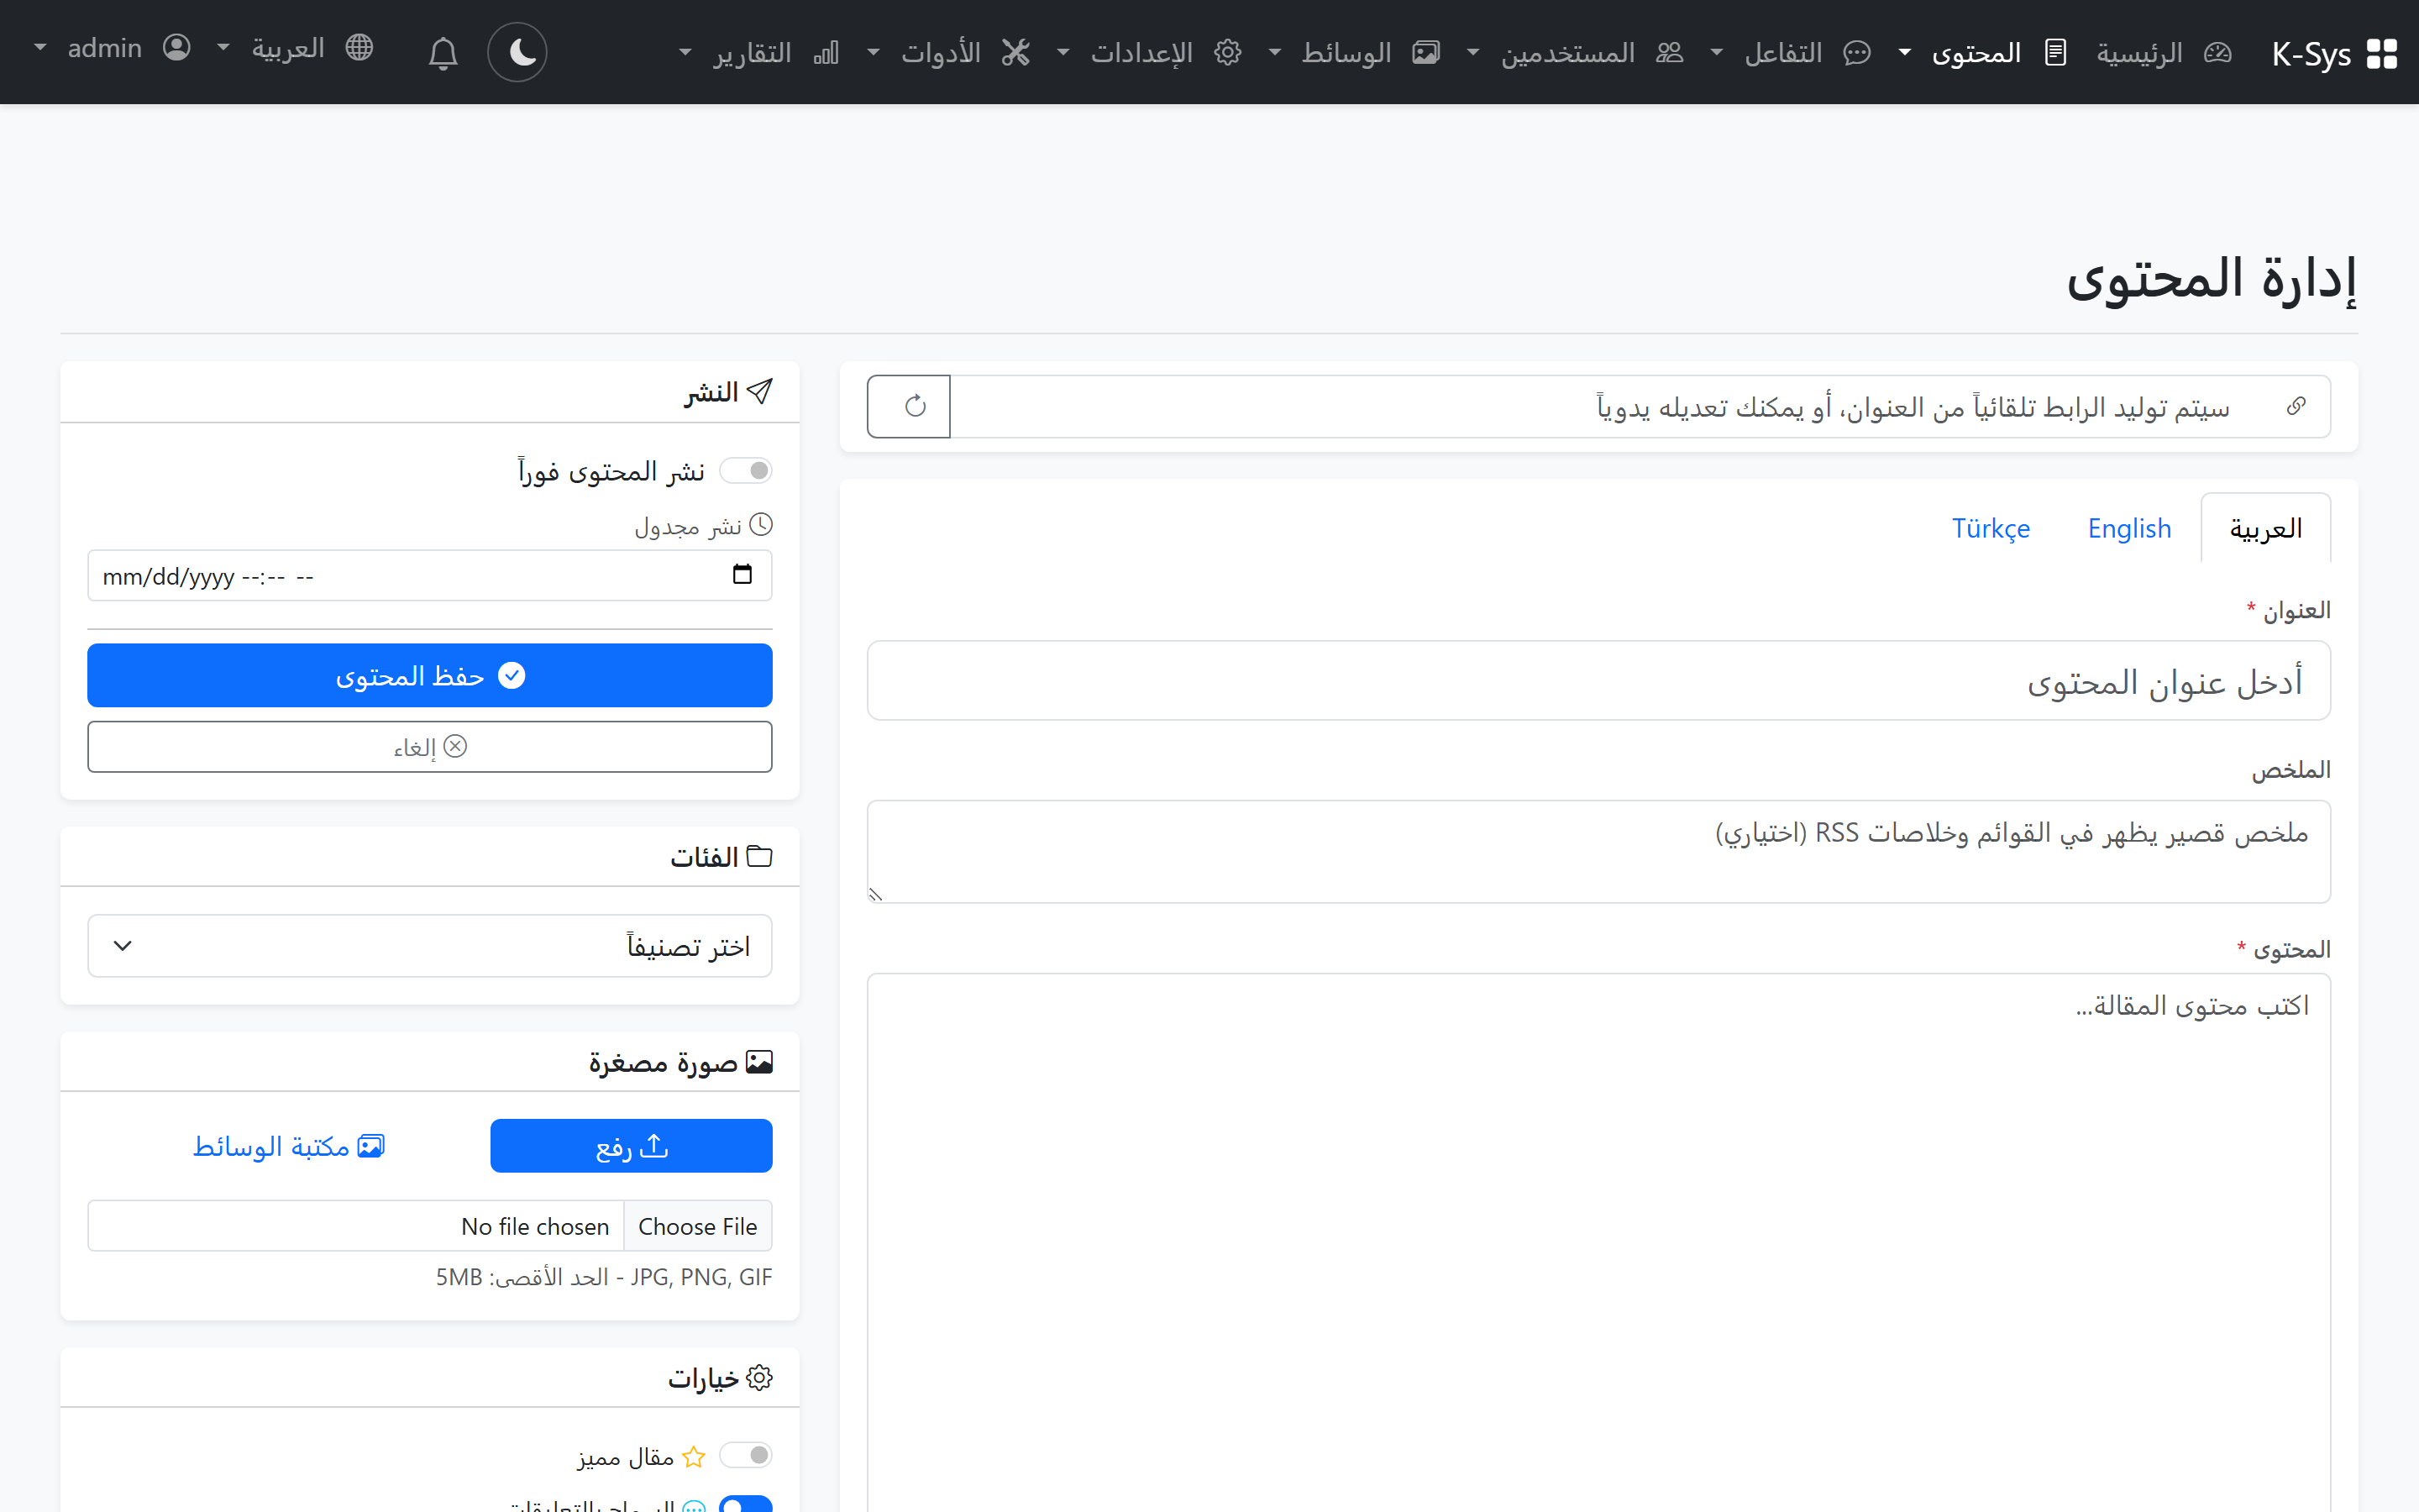The image size is (2419, 1512).
Task: Click the gear icon in options header
Action: [x=759, y=1377]
